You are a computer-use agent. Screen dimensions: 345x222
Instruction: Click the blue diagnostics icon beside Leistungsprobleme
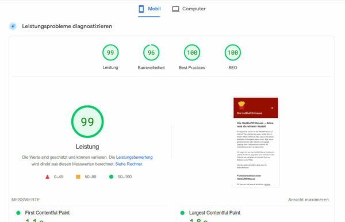(13, 26)
